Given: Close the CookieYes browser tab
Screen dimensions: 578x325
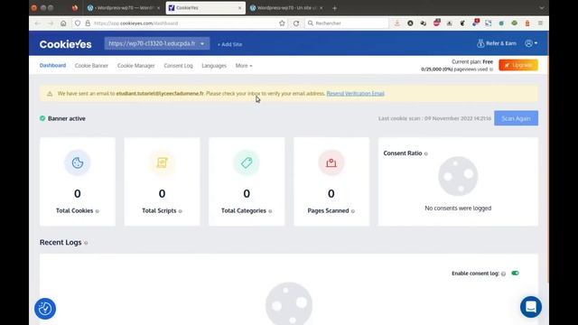Looking at the screenshot, I should click(240, 8).
